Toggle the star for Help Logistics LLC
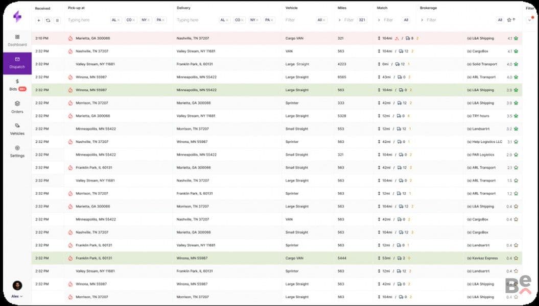Screen dimensions: 539x306 [x=515, y=142]
